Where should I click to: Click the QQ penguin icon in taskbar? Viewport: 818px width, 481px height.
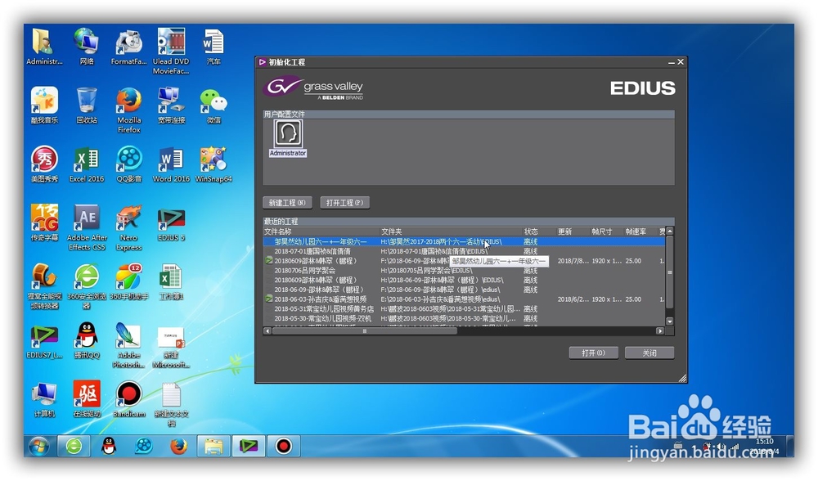tap(109, 446)
